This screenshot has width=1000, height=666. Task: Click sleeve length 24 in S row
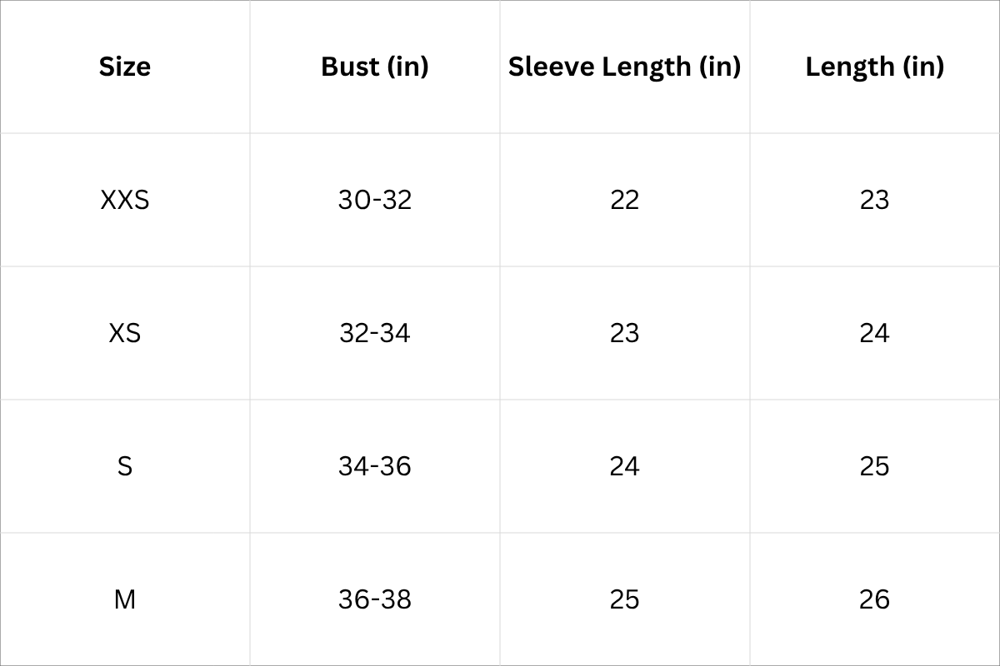pyautogui.click(x=624, y=466)
